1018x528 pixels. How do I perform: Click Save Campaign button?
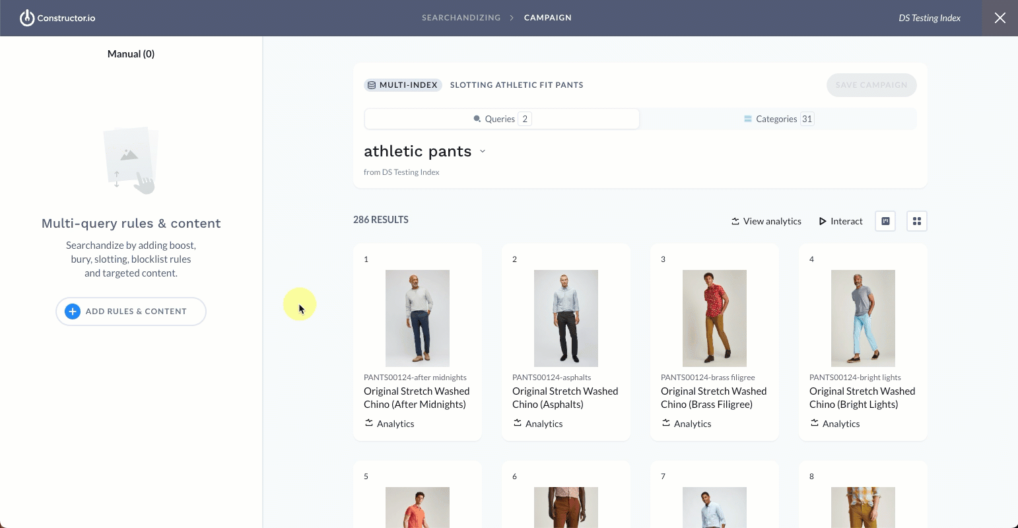[x=871, y=85]
